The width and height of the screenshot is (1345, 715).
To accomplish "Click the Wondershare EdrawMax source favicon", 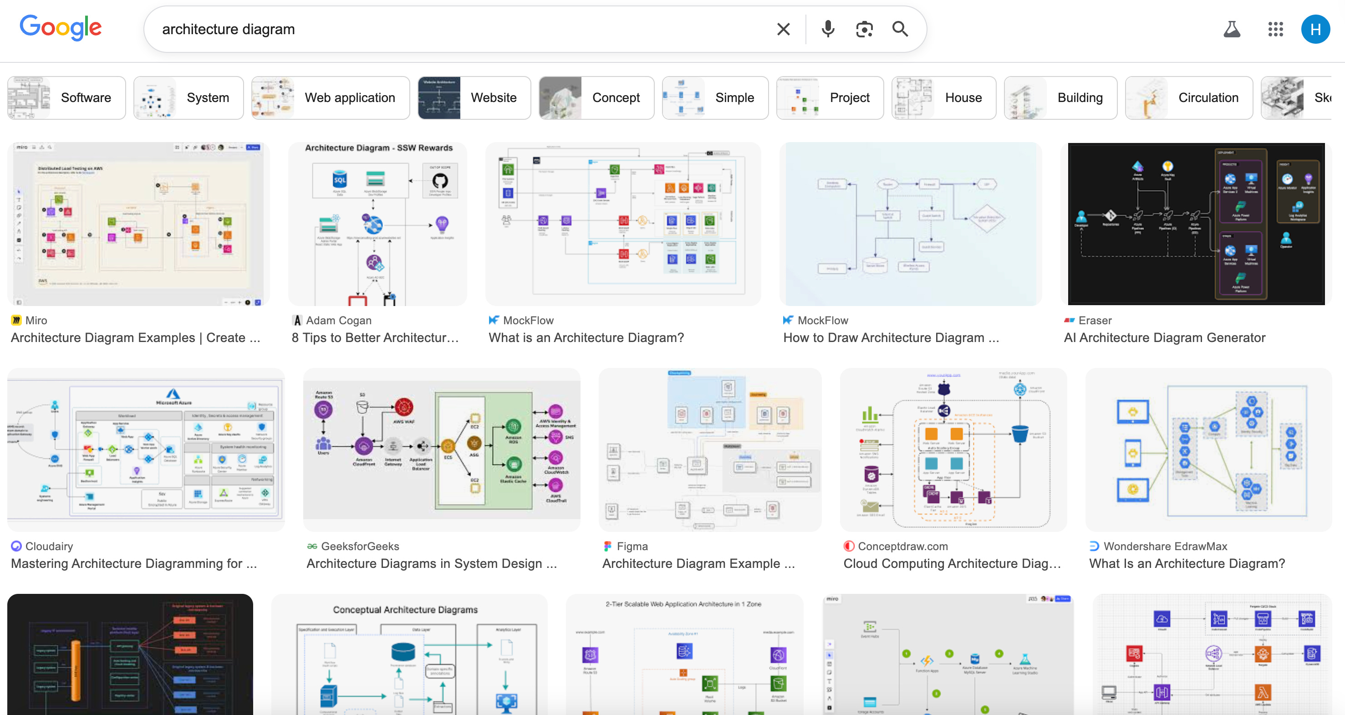I will [1095, 546].
